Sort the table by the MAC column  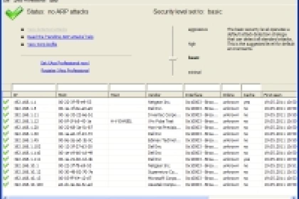click(82, 95)
